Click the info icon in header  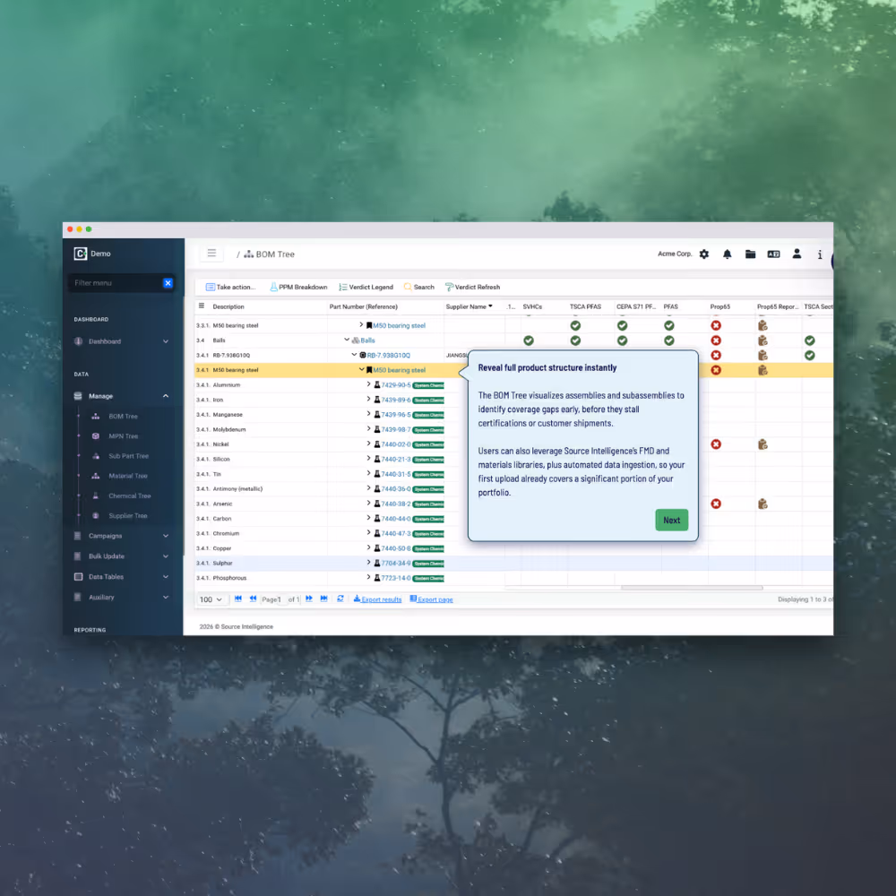(x=820, y=254)
